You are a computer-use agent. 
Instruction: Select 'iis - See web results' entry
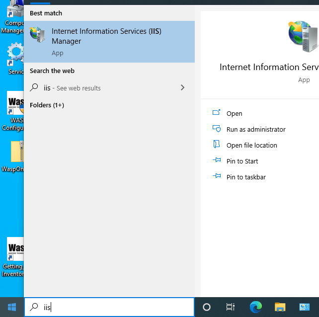(109, 88)
